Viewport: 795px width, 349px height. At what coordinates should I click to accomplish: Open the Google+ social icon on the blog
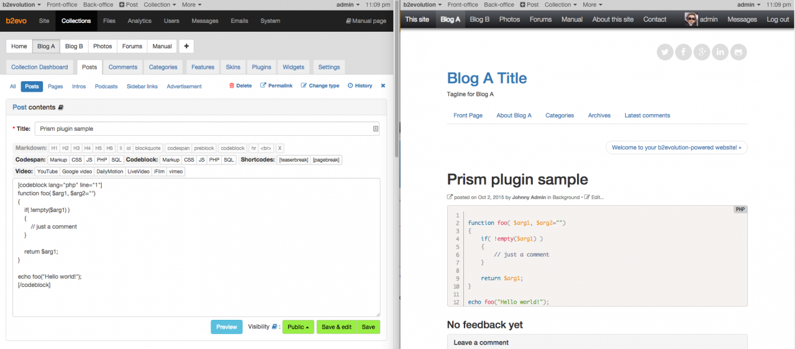[702, 52]
